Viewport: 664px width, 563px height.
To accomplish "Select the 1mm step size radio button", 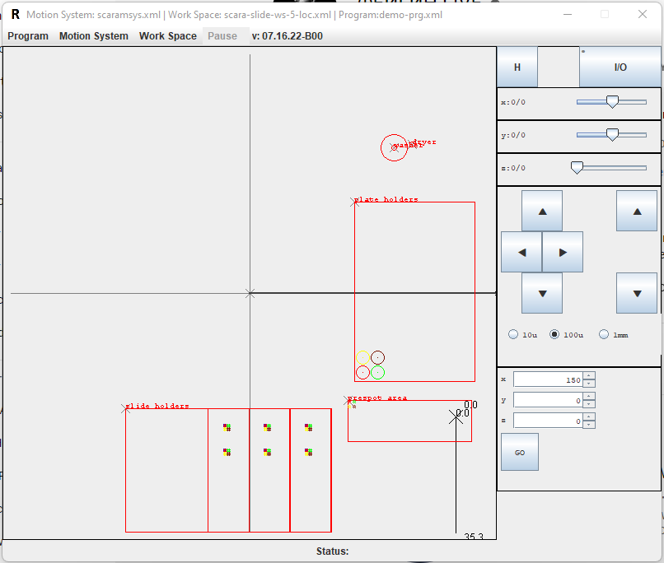I will coord(605,335).
